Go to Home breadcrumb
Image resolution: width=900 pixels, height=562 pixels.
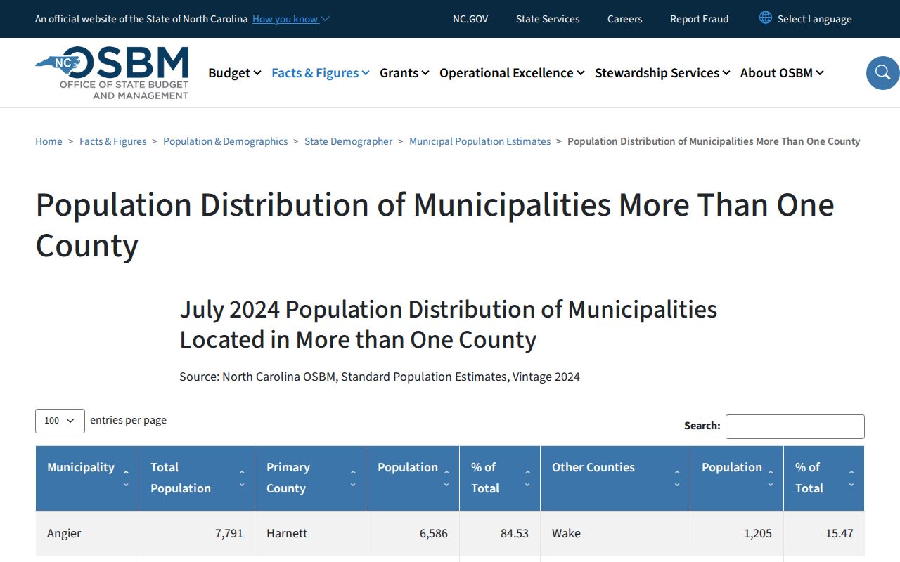tap(49, 141)
